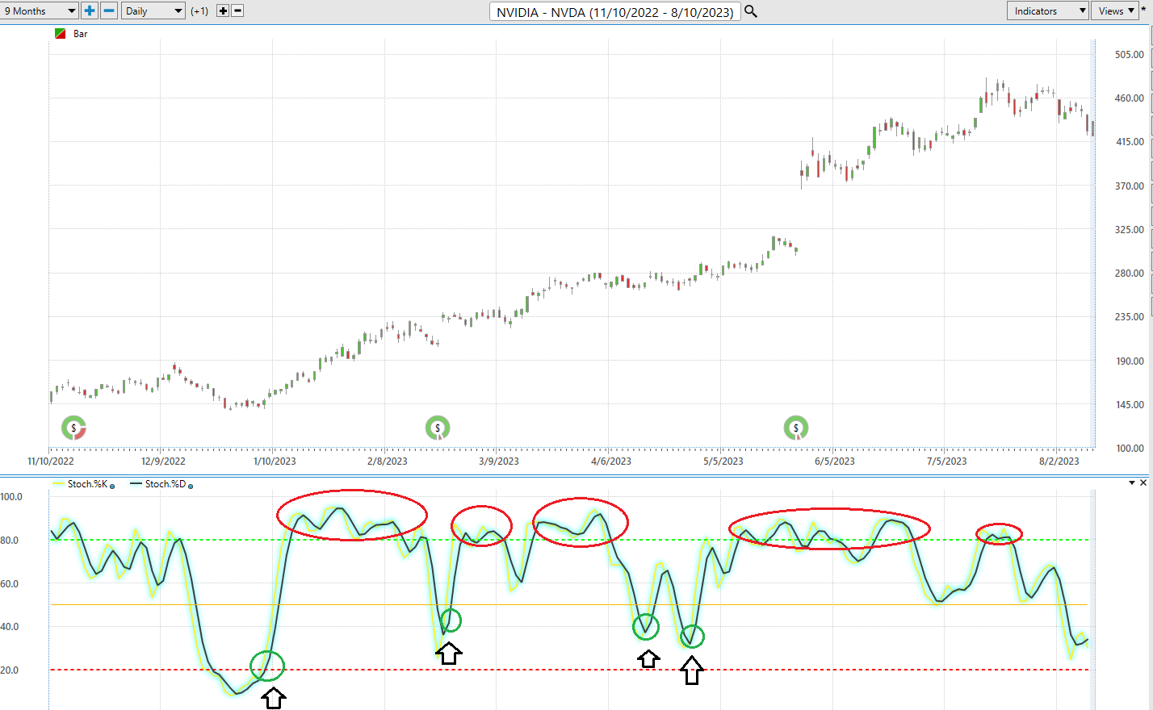Open the 9 Months time range dropdown
Image resolution: width=1153 pixels, height=710 pixels.
point(39,10)
